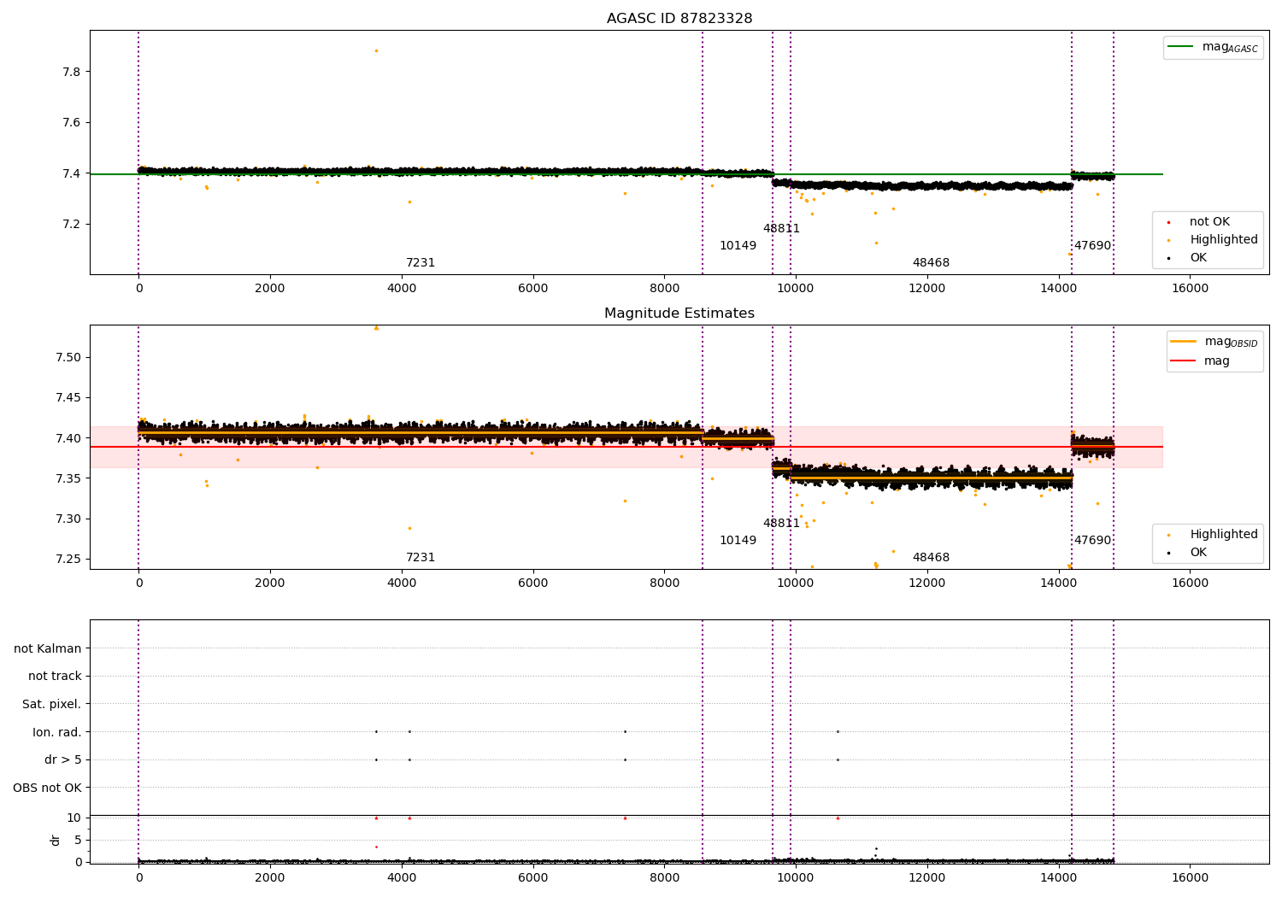Click obsid label 48811 in the middle plot
Image resolution: width=1282 pixels, height=897 pixels.
point(781,523)
